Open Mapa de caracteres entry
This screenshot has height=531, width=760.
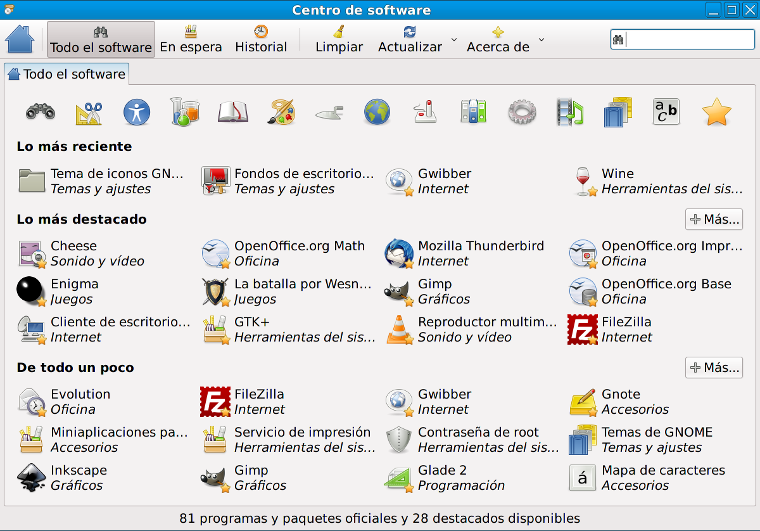[647, 478]
